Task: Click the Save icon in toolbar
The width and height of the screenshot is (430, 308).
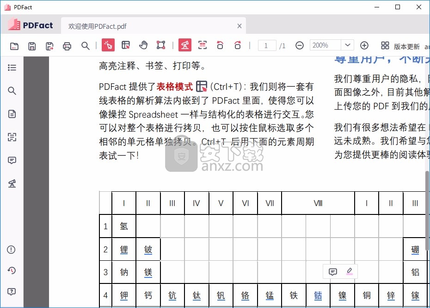Action: click(32, 46)
